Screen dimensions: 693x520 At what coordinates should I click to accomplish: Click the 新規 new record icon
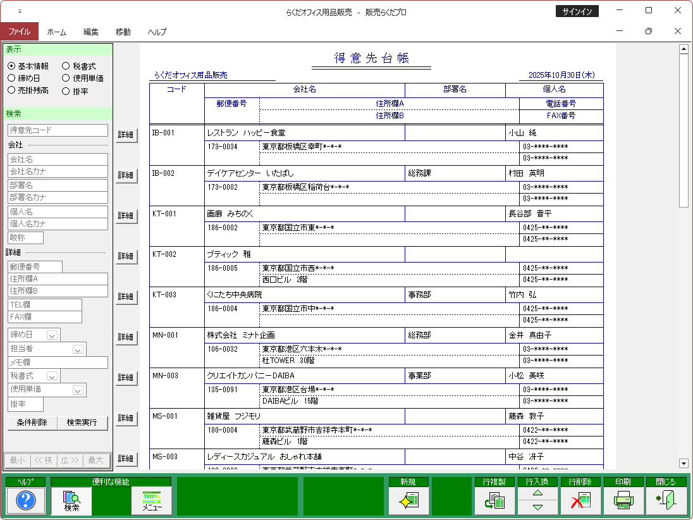click(408, 500)
